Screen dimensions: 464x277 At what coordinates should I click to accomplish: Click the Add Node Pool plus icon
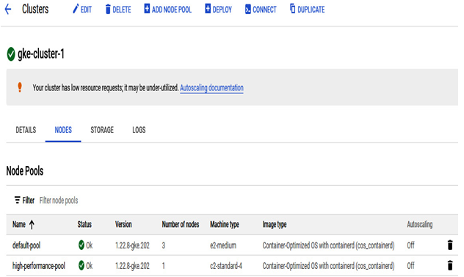[147, 9]
